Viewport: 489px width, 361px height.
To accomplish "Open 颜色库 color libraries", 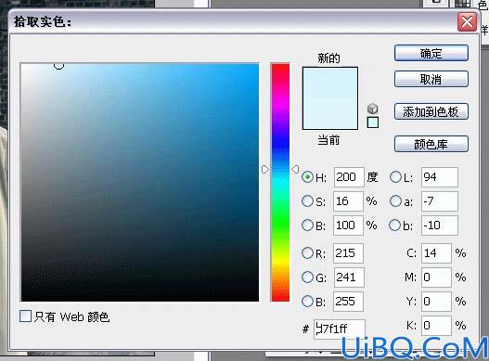I will (431, 144).
